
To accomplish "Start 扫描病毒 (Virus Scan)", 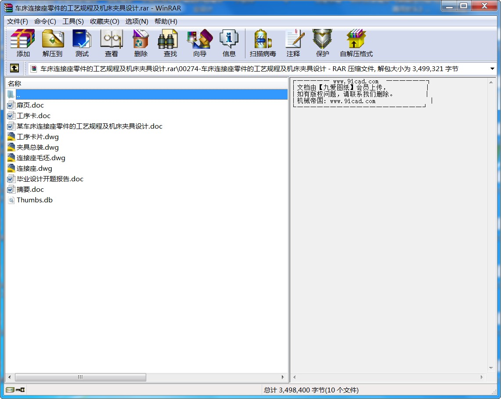I will pos(263,43).
